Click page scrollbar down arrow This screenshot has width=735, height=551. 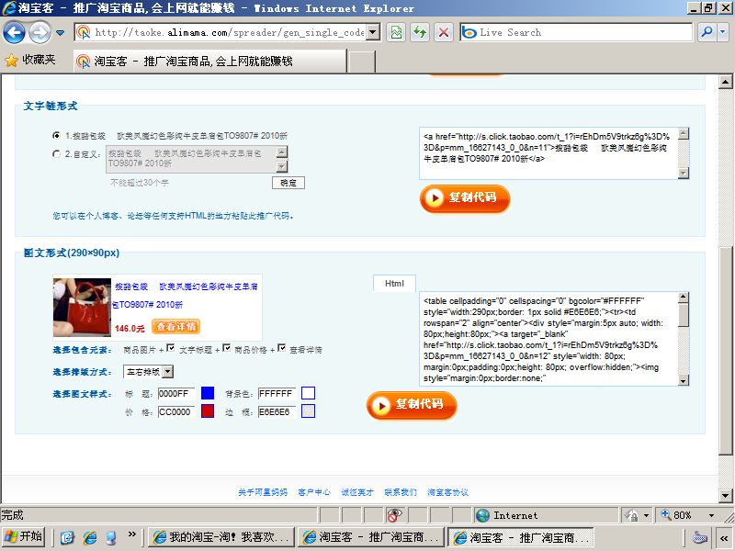[725, 496]
